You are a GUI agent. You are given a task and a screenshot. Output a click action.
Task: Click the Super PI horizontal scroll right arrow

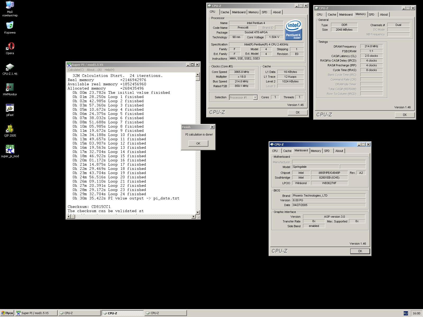(x=193, y=217)
